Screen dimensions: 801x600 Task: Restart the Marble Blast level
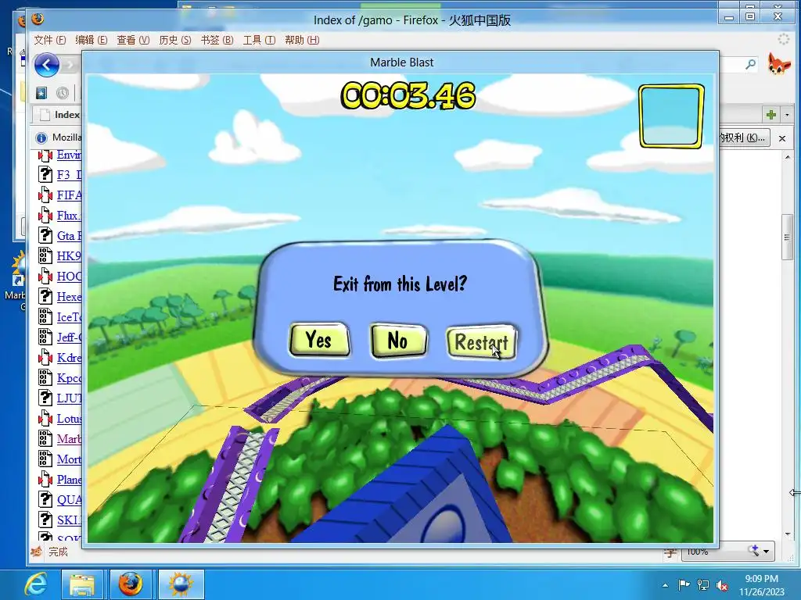coord(481,342)
